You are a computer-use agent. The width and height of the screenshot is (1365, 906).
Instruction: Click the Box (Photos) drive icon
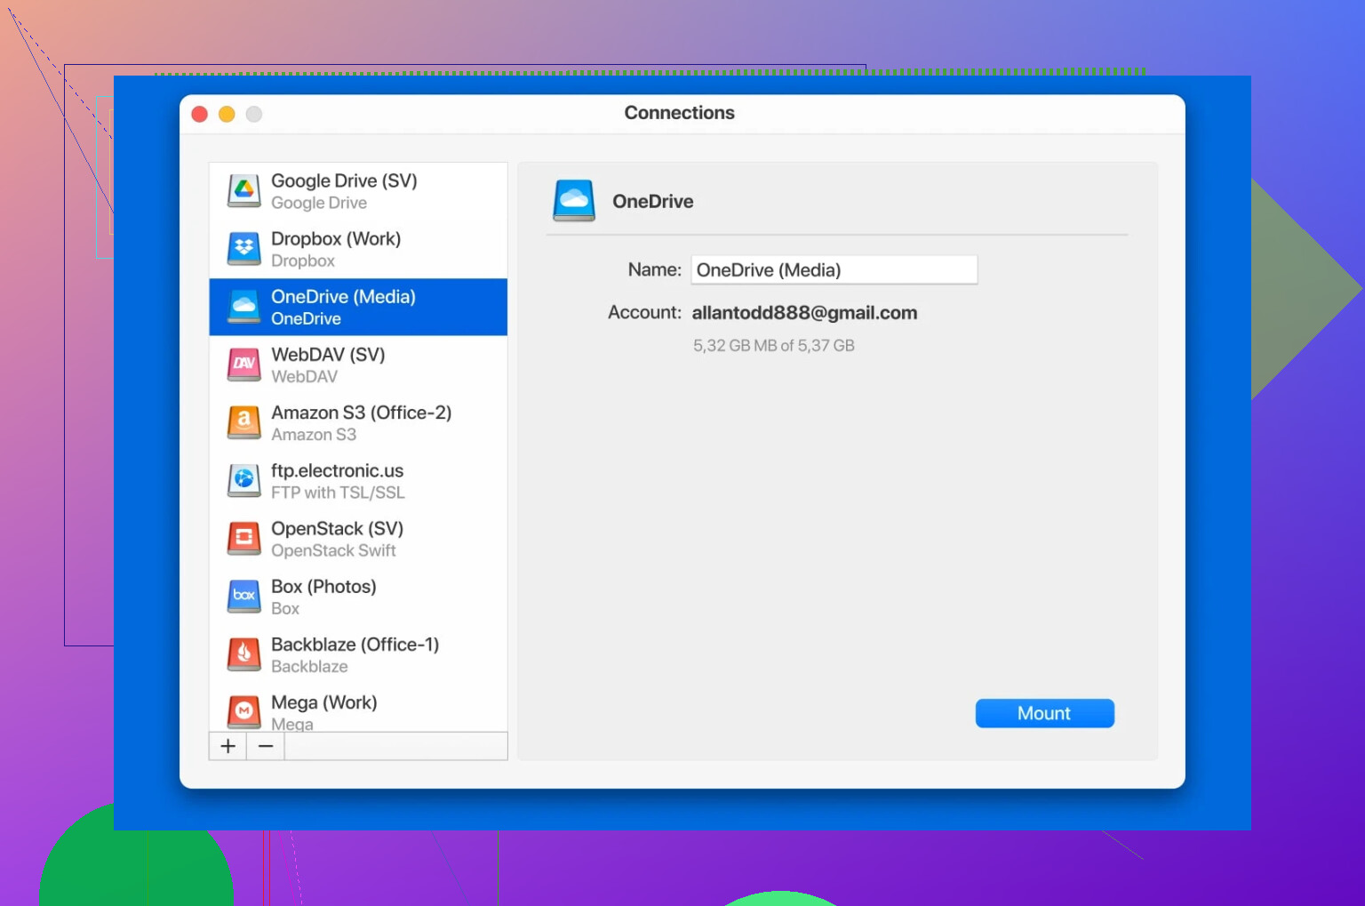pyautogui.click(x=243, y=597)
